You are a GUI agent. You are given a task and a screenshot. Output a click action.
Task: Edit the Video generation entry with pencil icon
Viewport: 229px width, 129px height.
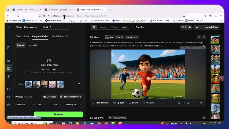click(199, 37)
